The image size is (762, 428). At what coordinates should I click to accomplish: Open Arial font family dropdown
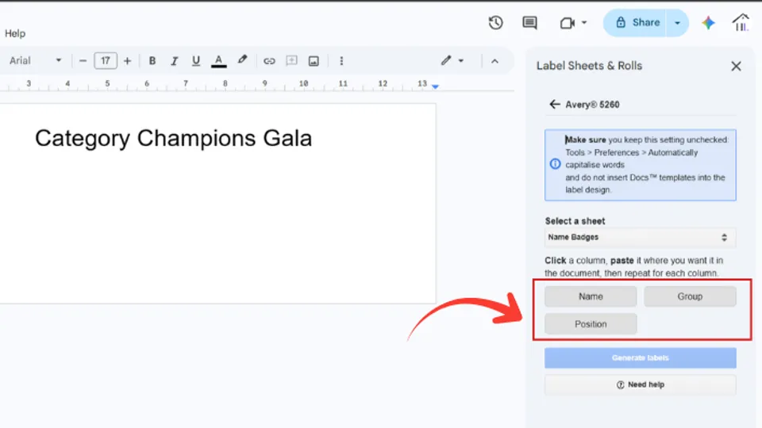(x=36, y=61)
